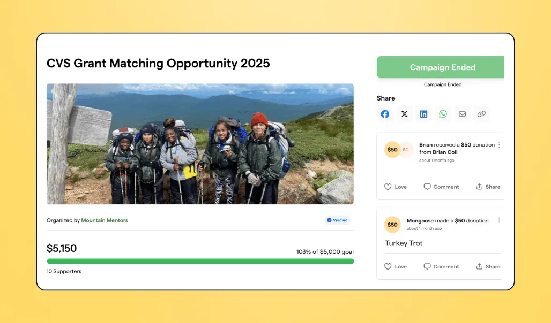Click the 103% of $5,000 goal text
The image size is (551, 323).
(325, 252)
